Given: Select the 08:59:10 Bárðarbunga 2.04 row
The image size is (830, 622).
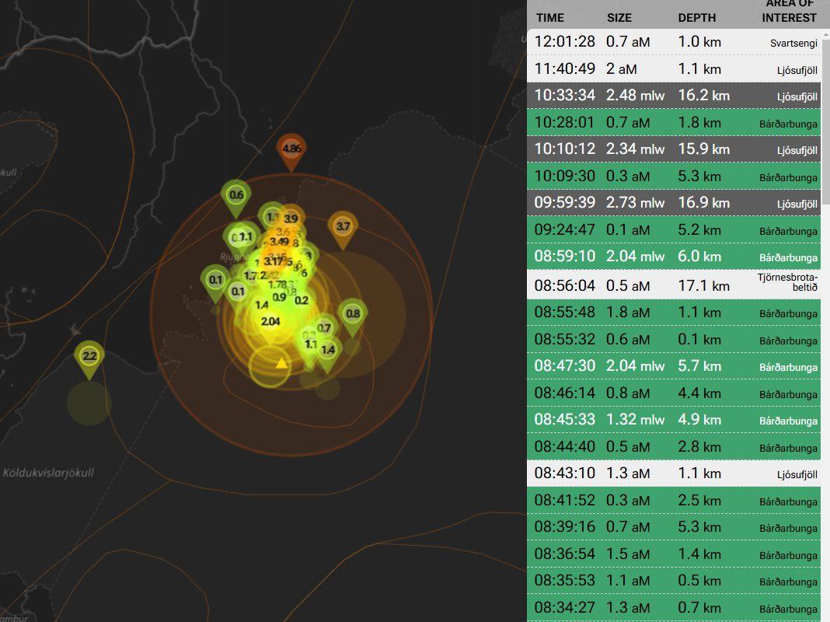Looking at the screenshot, I should click(x=673, y=257).
